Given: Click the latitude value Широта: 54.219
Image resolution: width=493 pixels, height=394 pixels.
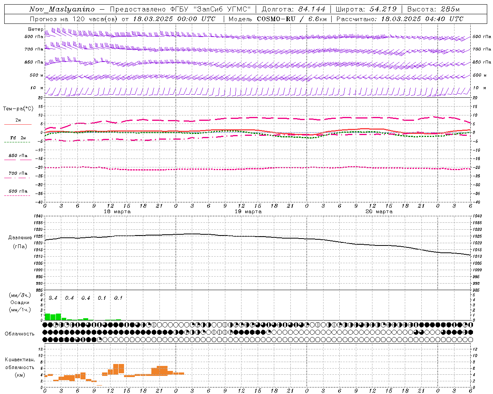Looking at the screenshot, I should 366,9.
